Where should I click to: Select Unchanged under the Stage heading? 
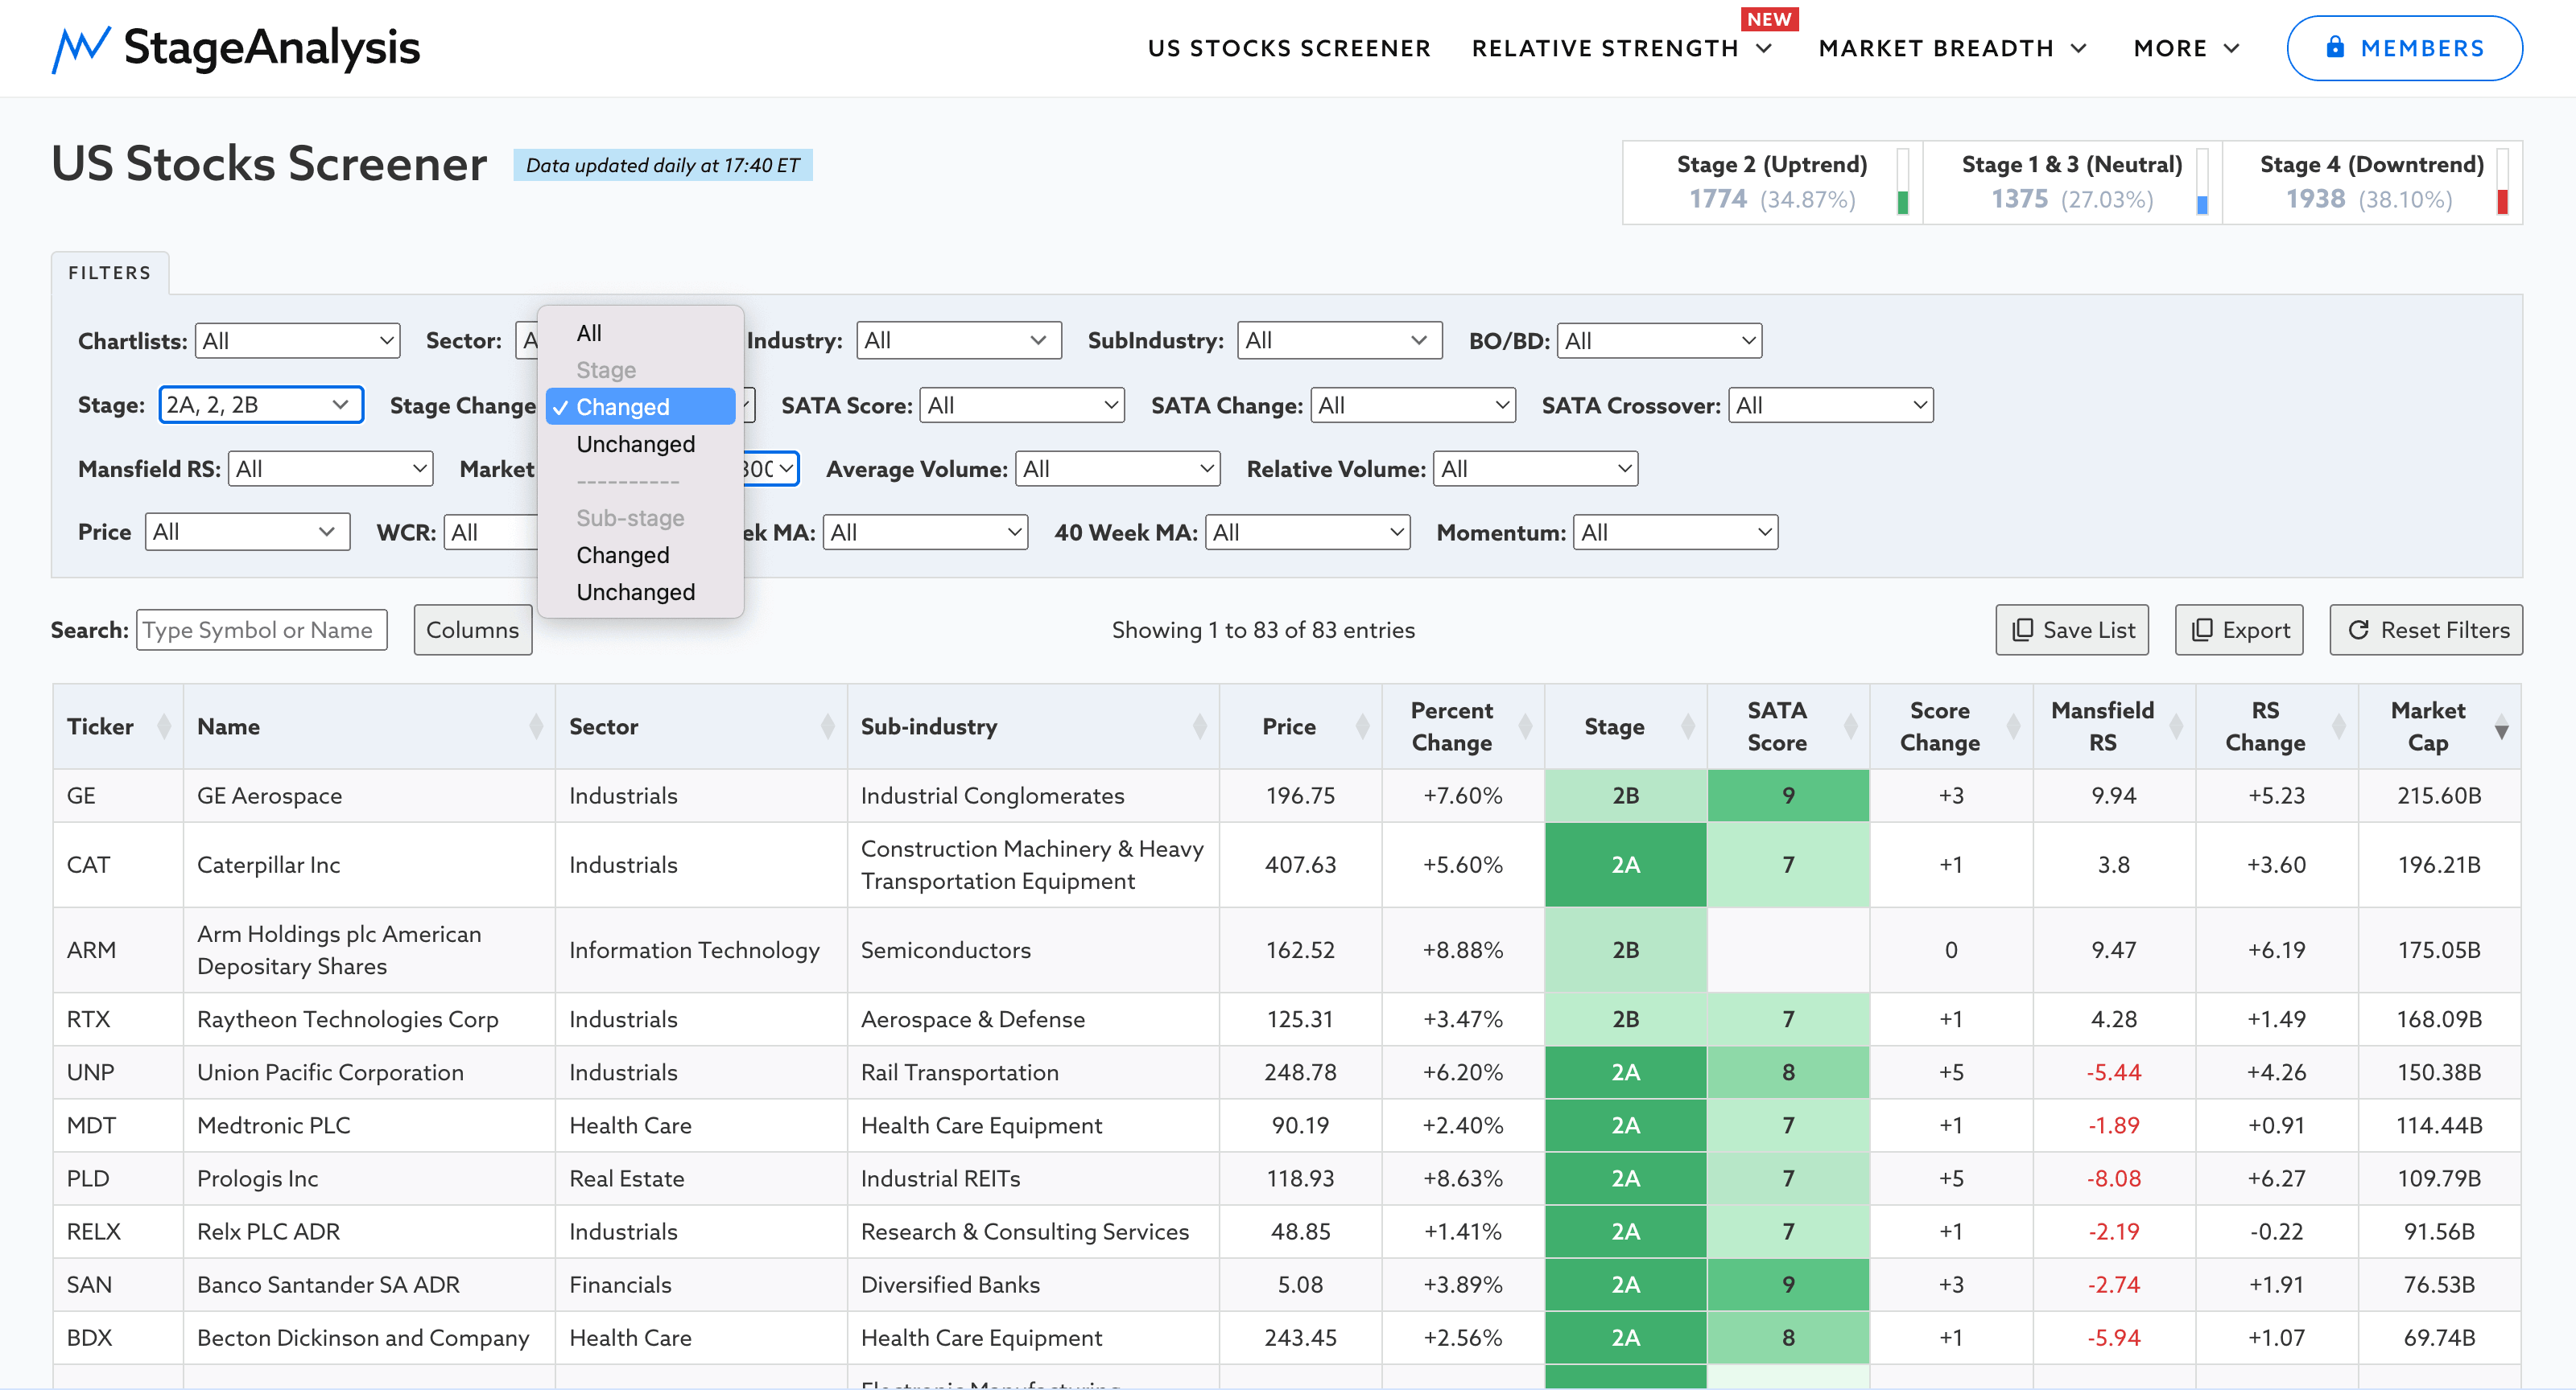tap(640, 444)
